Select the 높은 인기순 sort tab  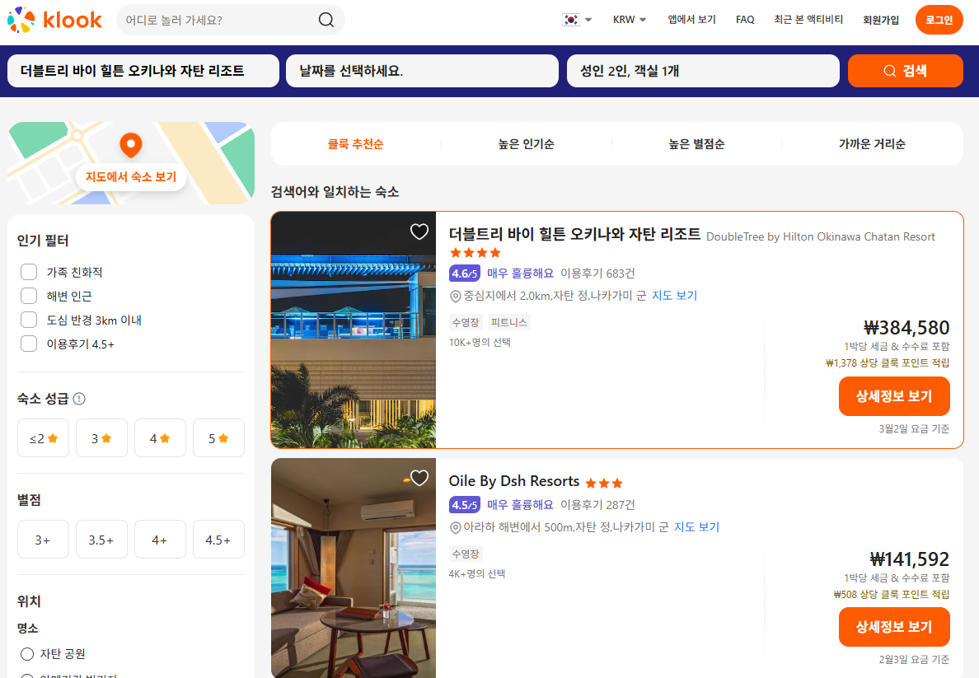tap(526, 144)
